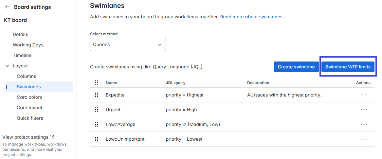
Task: Navigate to Card colors settings
Action: 29,97
